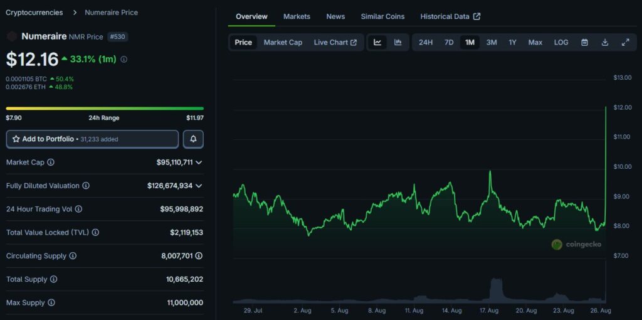Screen dimensions: 642x320
Task: Open the Markets tab
Action: pos(297,16)
